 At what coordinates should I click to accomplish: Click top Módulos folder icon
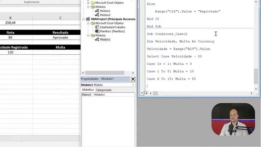pyautogui.click(x=93, y=7)
